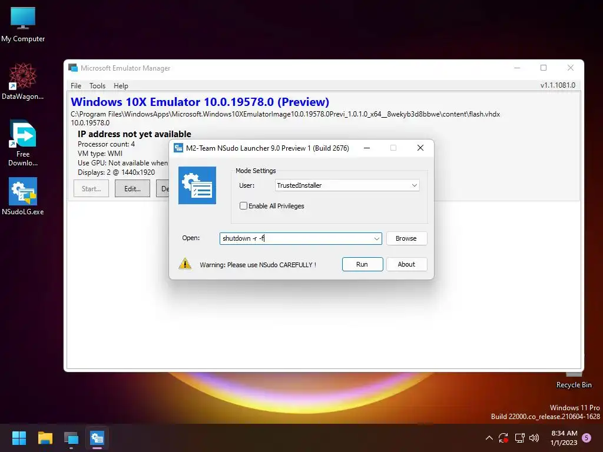The image size is (603, 452).
Task: Enable All Privileges checkbox
Action: [x=243, y=205]
